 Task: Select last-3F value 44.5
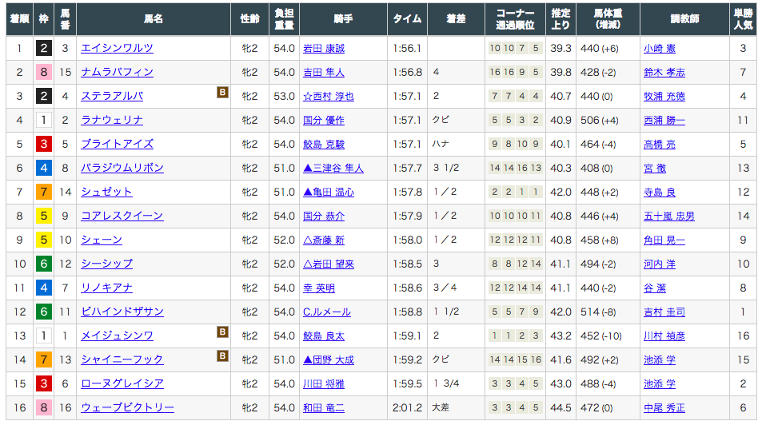(x=561, y=407)
